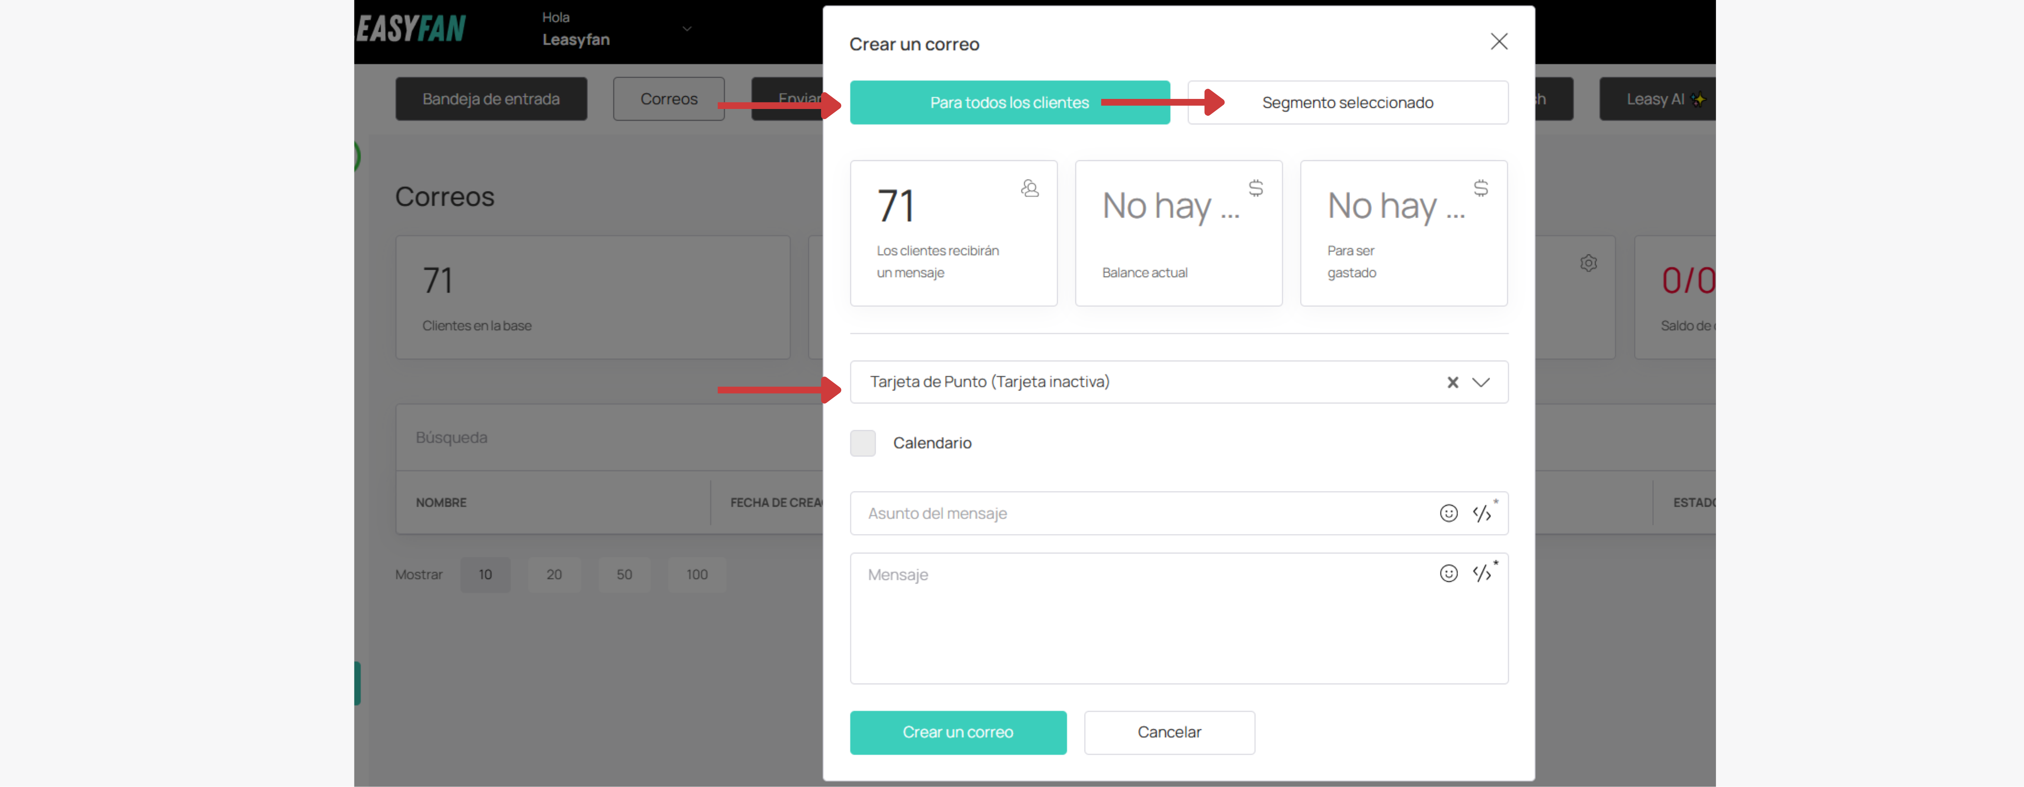Clear the selected Tarjeta de Punto card
Screen dimensions: 2024x787
pos(1452,382)
